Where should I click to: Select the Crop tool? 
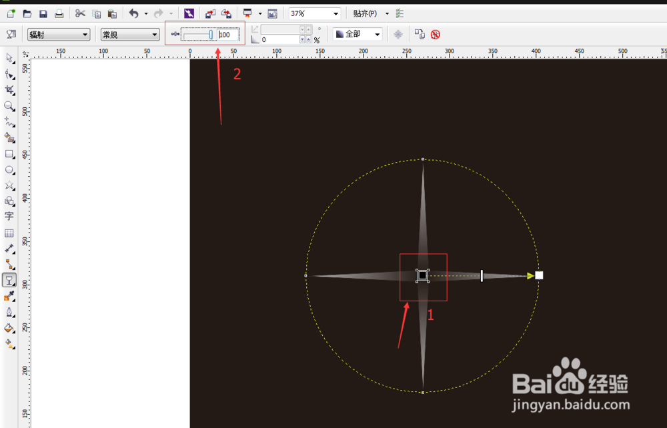pyautogui.click(x=9, y=90)
